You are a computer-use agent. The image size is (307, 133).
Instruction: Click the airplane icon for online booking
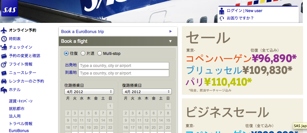point(4,31)
